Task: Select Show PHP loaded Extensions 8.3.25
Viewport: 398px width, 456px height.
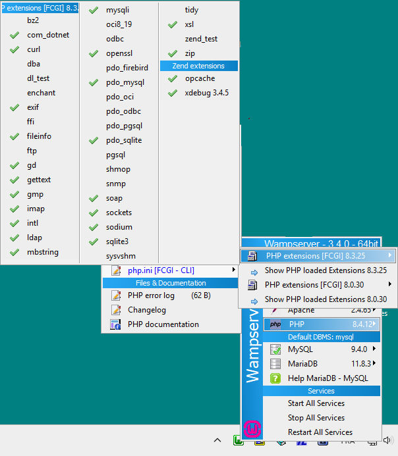Action: click(x=326, y=270)
